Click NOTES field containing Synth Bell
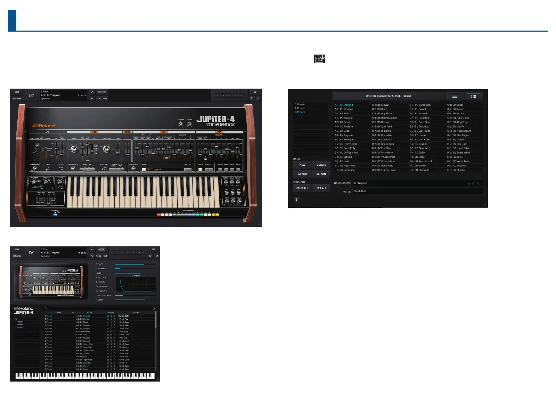The width and height of the screenshot is (556, 417). click(418, 191)
